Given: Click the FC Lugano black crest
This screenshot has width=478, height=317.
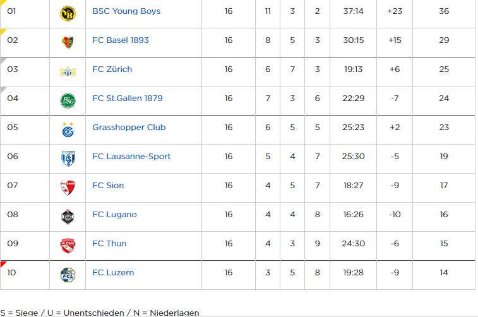Looking at the screenshot, I should tap(68, 217).
